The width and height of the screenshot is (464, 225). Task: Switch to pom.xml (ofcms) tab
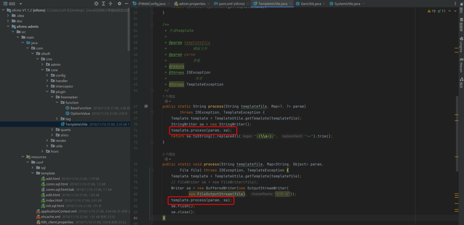[232, 3]
